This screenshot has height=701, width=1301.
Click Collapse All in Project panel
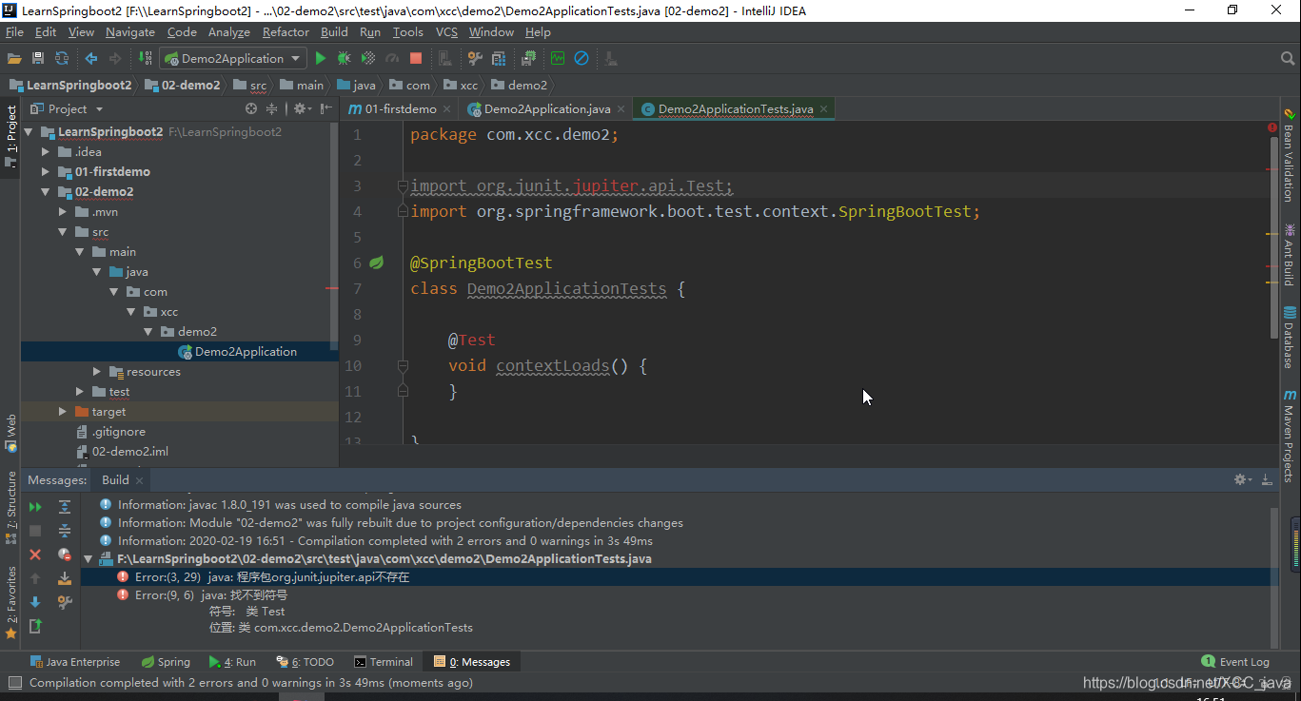[x=271, y=108]
